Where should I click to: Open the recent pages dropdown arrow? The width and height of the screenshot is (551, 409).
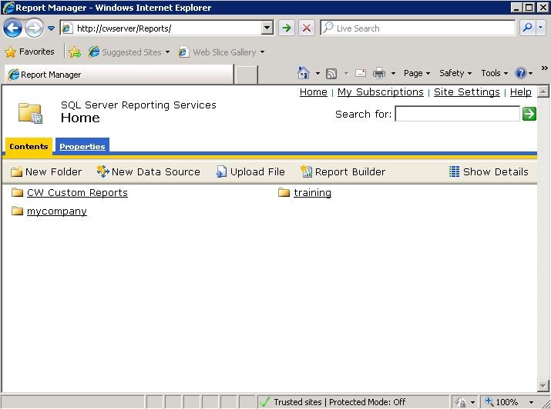pyautogui.click(x=52, y=28)
